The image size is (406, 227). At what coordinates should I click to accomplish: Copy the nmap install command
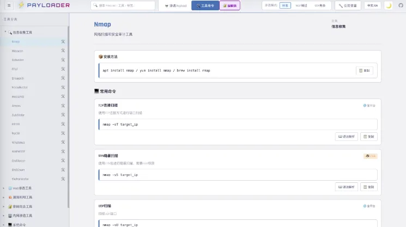pos(365,71)
